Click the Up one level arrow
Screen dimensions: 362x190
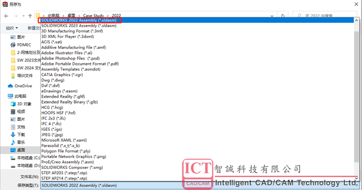30,16
